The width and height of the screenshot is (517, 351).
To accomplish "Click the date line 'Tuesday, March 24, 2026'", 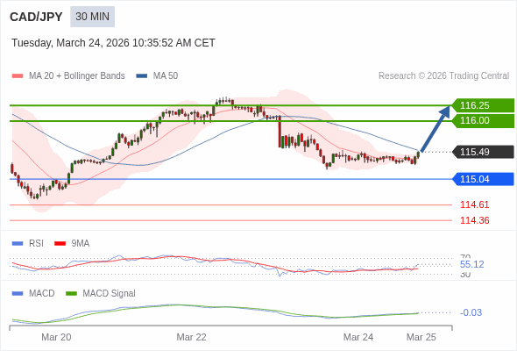I will coord(70,43).
